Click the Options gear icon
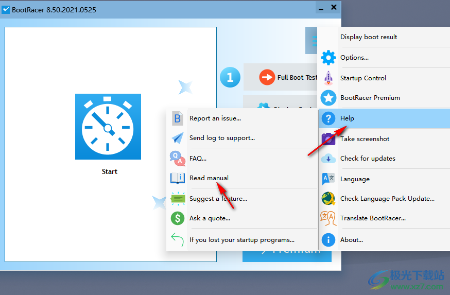The image size is (450, 295). coord(328,57)
